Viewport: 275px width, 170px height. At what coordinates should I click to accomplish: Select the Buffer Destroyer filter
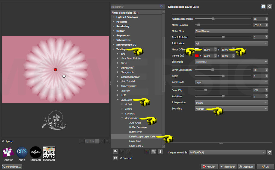pyautogui.click(x=138, y=127)
